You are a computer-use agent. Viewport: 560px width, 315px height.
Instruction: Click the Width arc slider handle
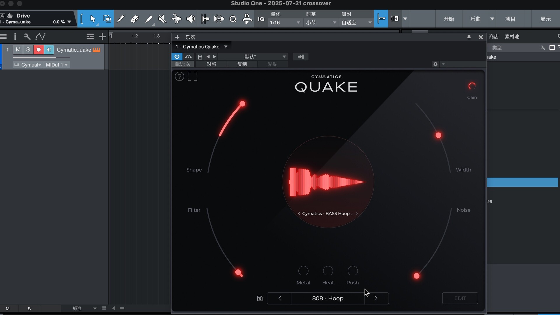438,135
